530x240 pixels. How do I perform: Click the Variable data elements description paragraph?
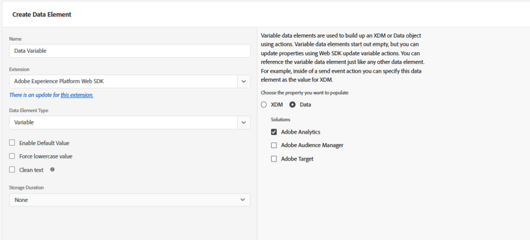(x=343, y=58)
